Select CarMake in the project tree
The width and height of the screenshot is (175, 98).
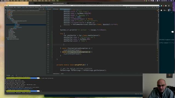[17, 25]
